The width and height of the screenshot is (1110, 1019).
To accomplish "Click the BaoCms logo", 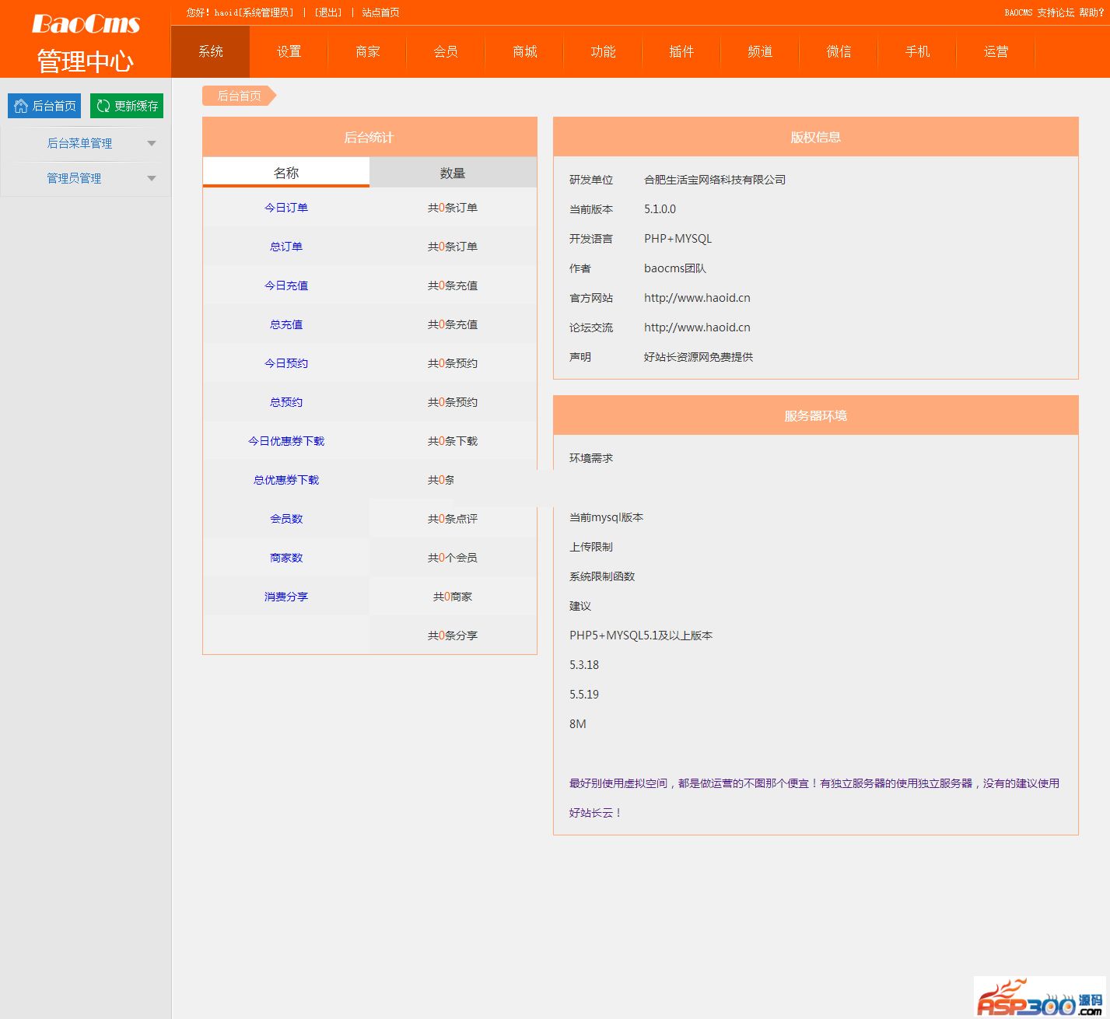I will tap(86, 24).
